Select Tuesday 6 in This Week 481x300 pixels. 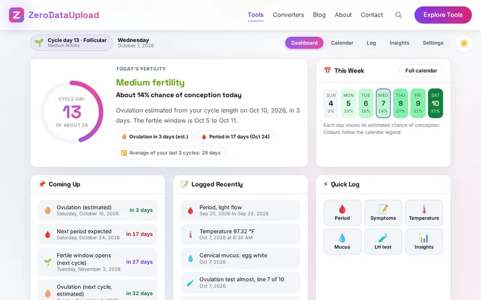[x=366, y=103]
